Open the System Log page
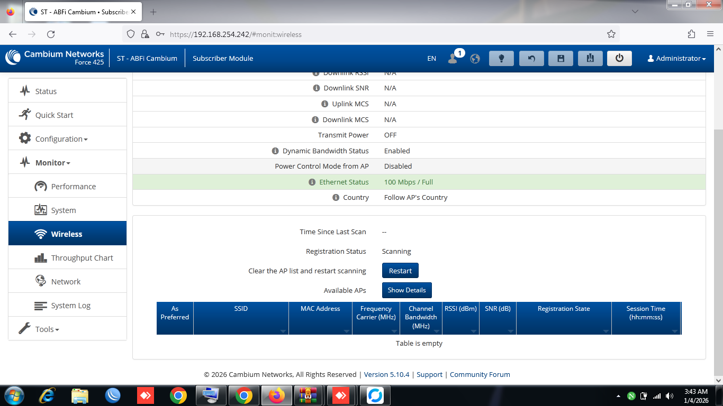This screenshot has height=406, width=723. pos(70,306)
